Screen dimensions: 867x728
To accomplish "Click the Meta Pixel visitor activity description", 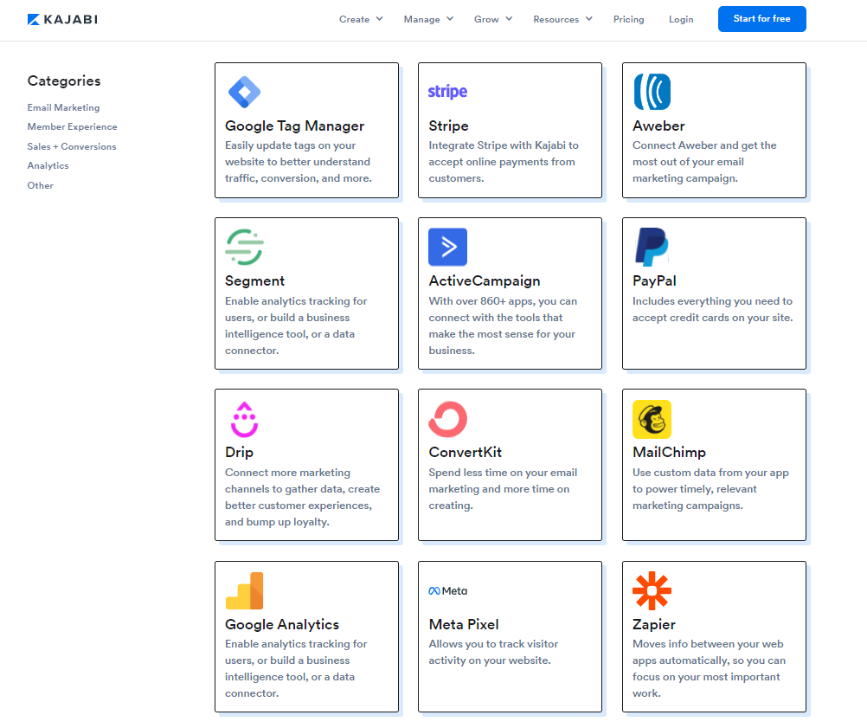I will (493, 652).
